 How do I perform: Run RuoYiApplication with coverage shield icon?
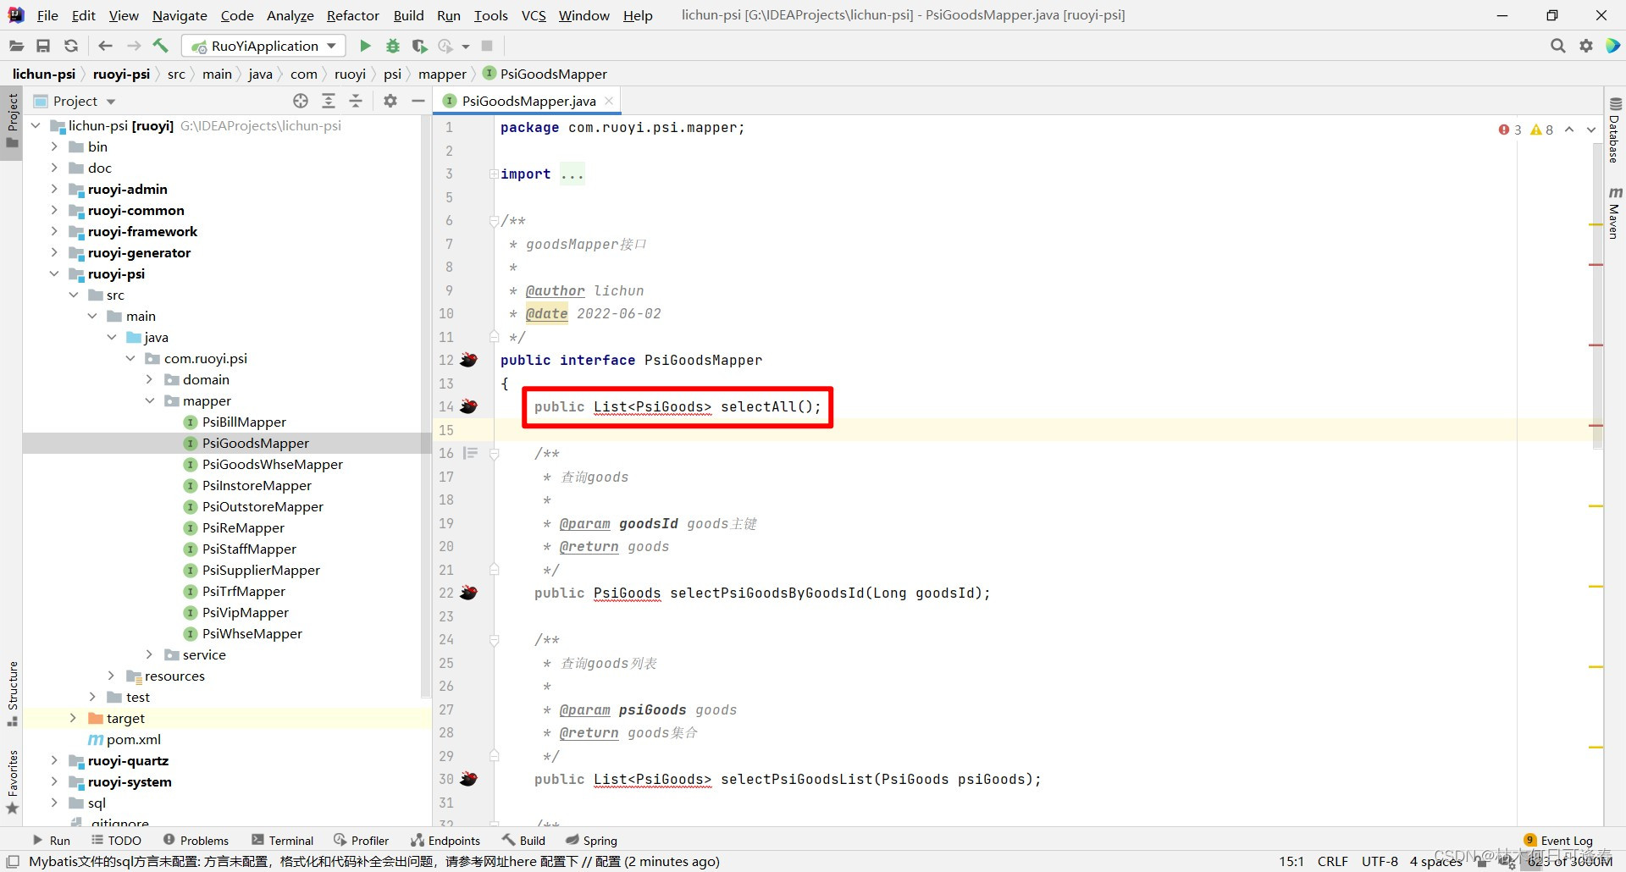coord(420,46)
